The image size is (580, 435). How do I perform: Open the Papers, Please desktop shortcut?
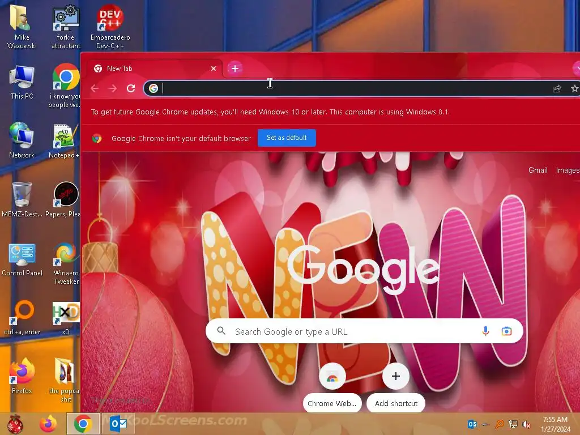pyautogui.click(x=65, y=199)
